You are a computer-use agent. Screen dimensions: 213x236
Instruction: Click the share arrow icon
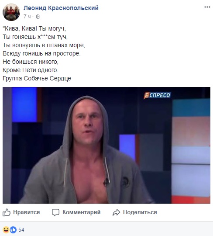click(x=117, y=212)
